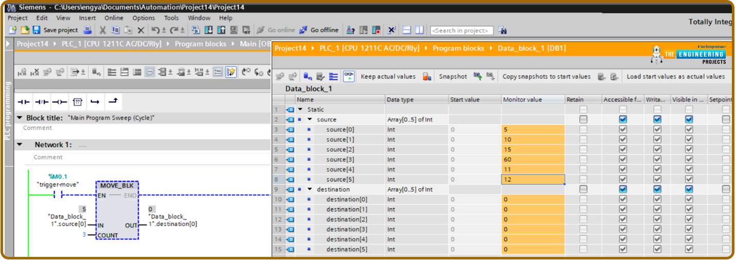The image size is (736, 261).
Task: Click the Compile icon in main toolbar
Action: click(196, 30)
